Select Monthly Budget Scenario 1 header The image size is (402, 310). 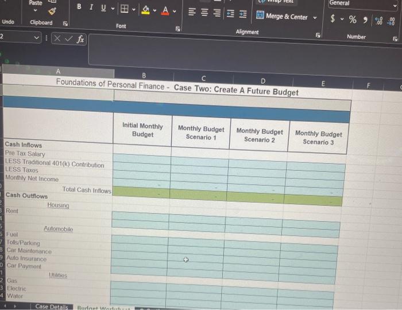tap(201, 133)
